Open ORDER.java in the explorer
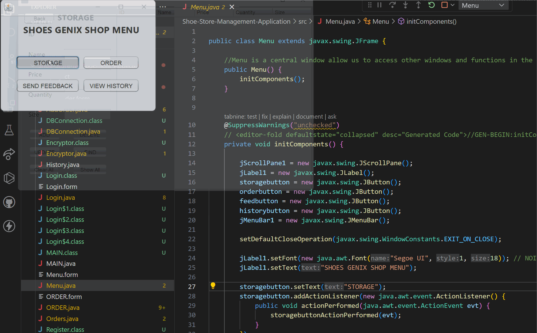Image resolution: width=537 pixels, height=333 pixels. pyautogui.click(x=63, y=308)
